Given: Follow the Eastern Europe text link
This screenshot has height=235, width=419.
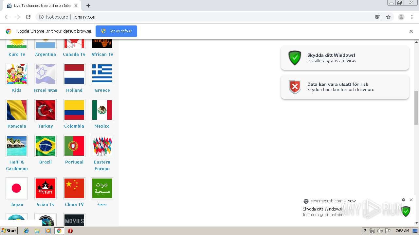Looking at the screenshot, I should click(x=102, y=165).
